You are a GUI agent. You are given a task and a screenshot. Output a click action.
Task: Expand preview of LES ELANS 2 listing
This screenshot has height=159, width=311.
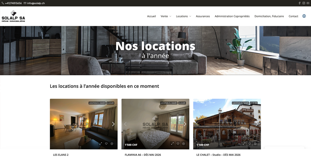[101, 144]
